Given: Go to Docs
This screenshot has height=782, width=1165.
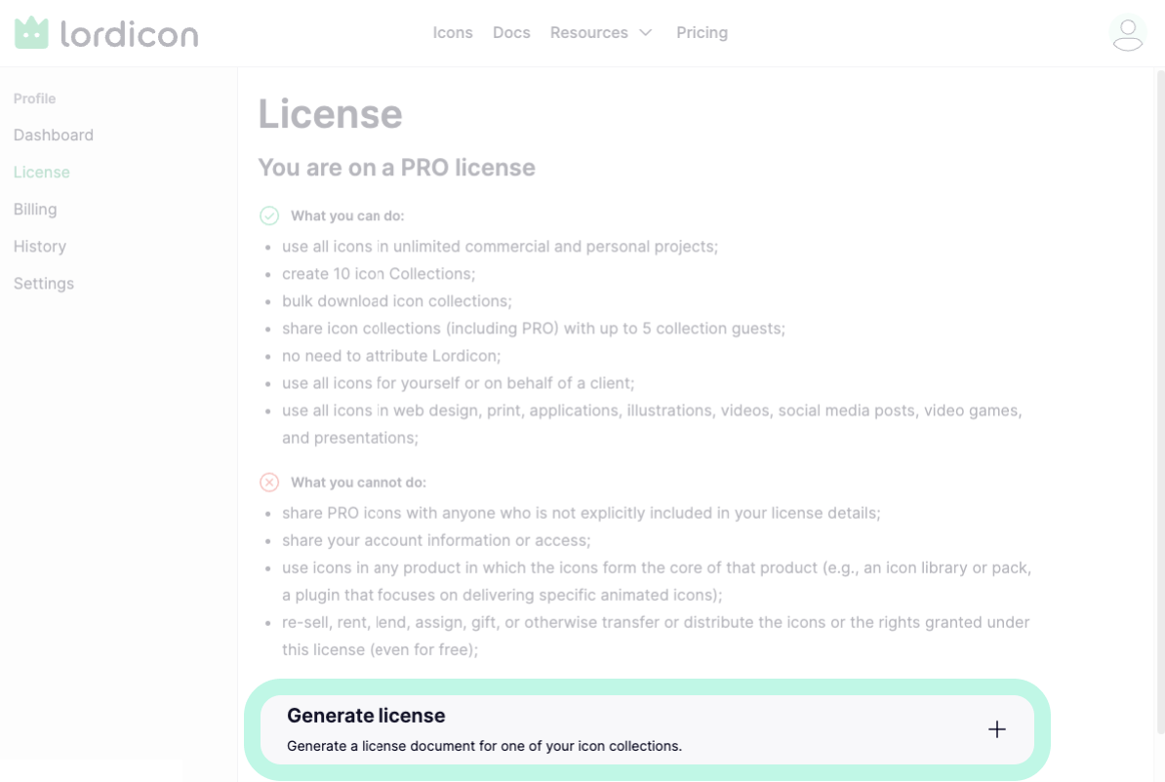Looking at the screenshot, I should point(511,33).
